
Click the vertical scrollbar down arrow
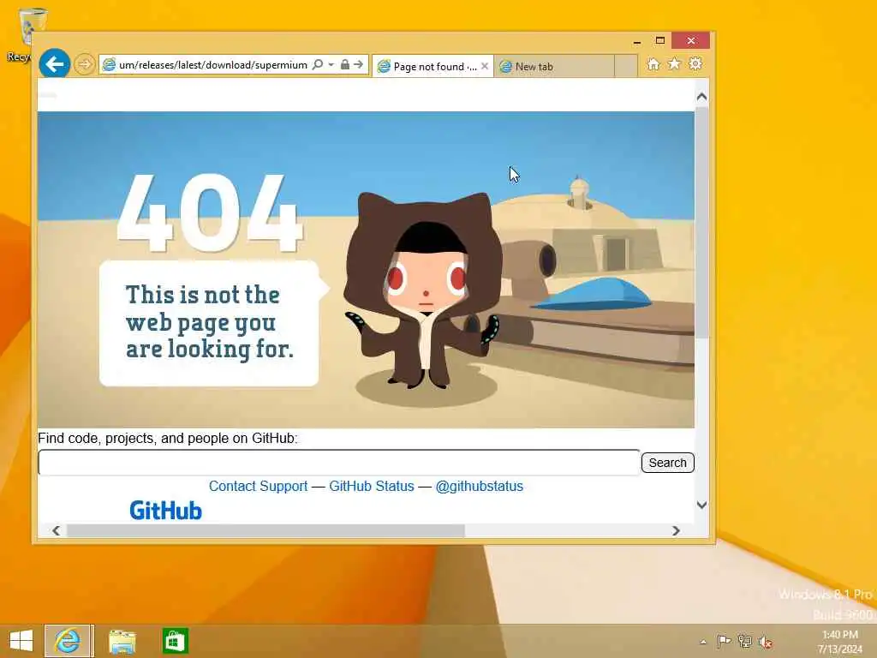pyautogui.click(x=702, y=505)
